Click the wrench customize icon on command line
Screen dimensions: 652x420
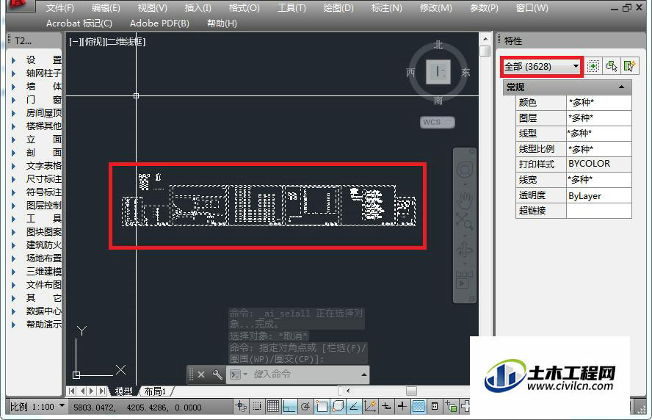tap(217, 374)
